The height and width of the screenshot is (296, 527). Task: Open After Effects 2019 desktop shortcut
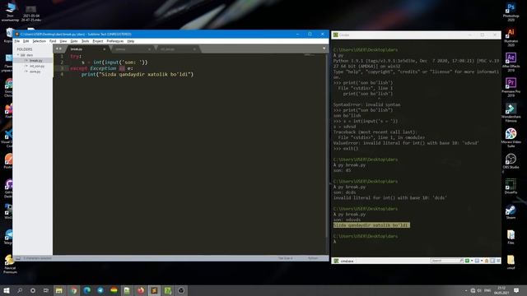coord(511,62)
